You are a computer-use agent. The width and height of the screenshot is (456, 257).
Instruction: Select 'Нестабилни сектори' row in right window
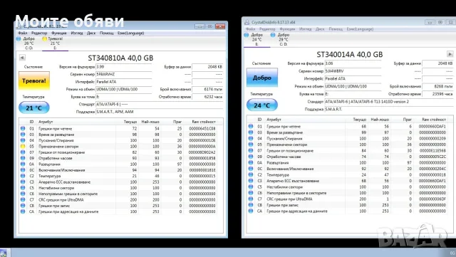coord(348,187)
